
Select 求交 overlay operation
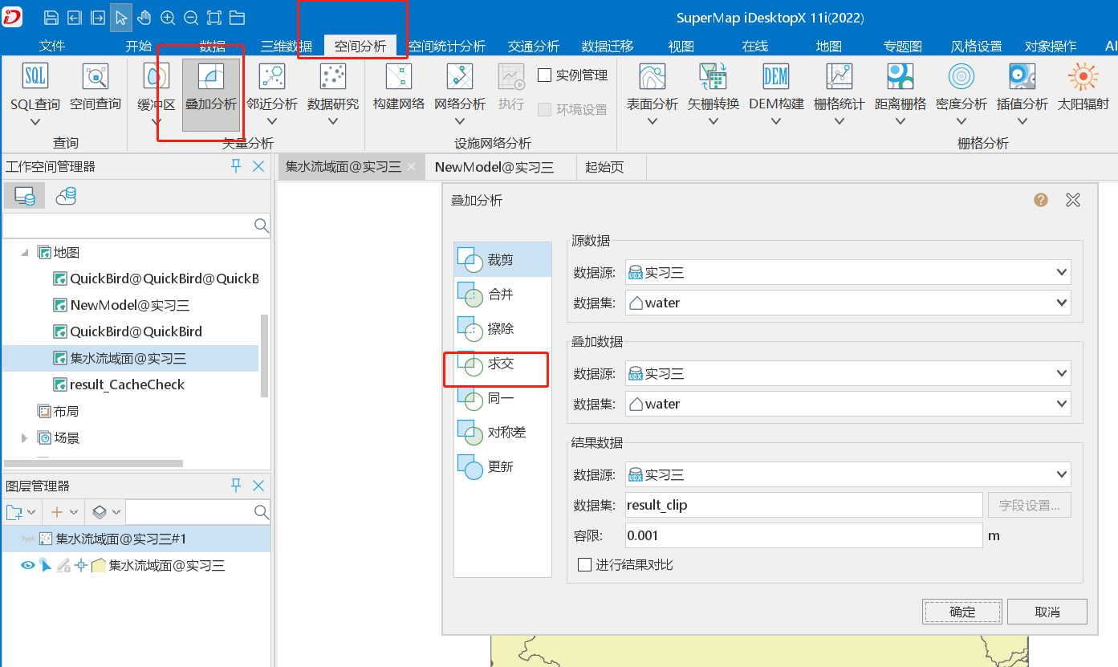click(x=502, y=364)
